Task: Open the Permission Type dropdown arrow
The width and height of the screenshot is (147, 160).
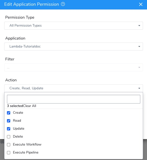Action: point(139,26)
